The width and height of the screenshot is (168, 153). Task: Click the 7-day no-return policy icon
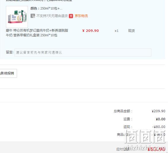point(33,16)
